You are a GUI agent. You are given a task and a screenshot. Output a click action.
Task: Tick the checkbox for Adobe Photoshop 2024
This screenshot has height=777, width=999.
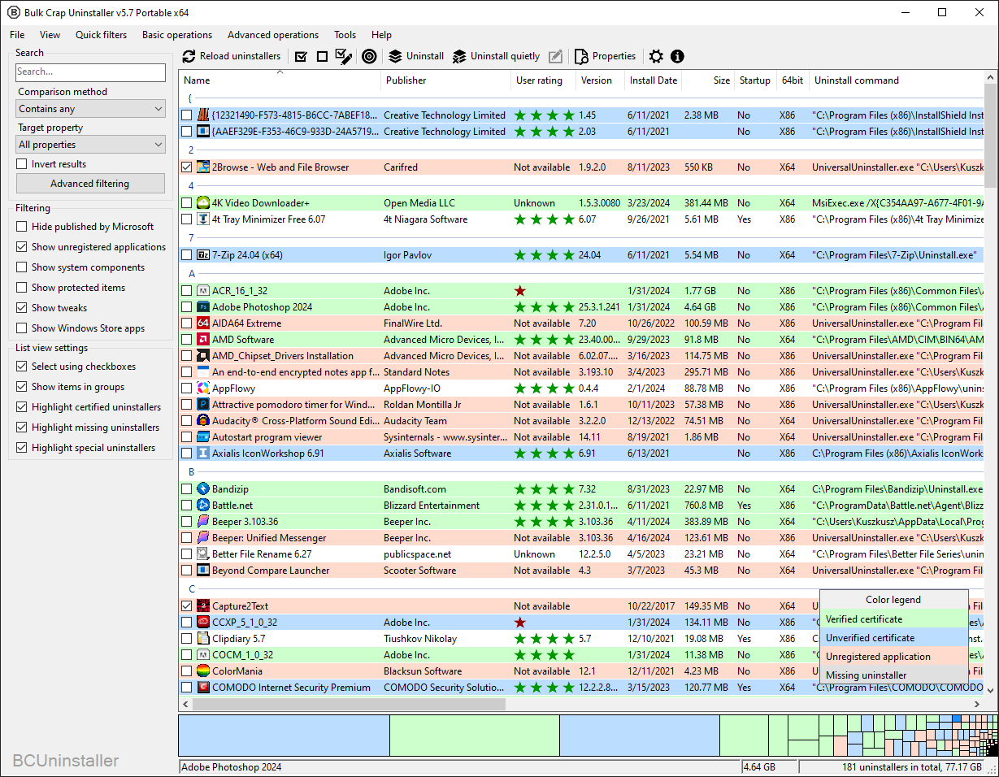point(187,307)
